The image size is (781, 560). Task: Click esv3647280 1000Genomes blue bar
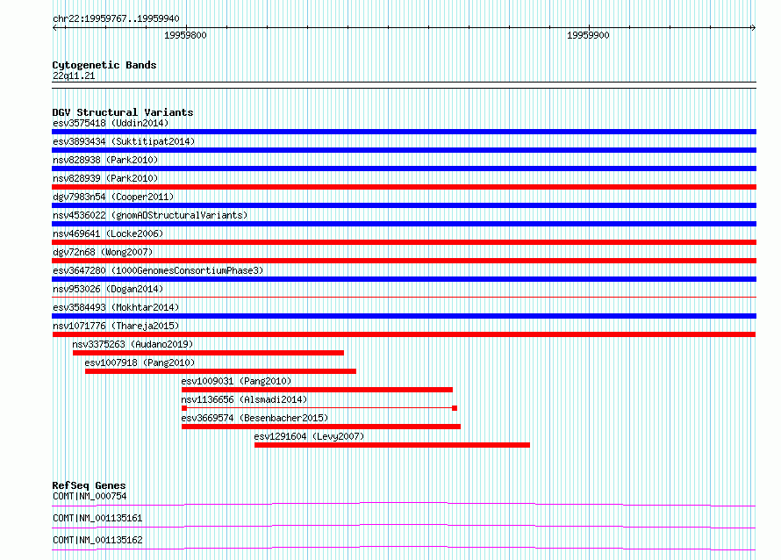point(404,279)
